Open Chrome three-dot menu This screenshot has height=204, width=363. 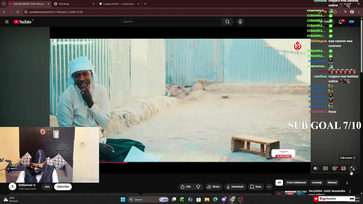(359, 12)
